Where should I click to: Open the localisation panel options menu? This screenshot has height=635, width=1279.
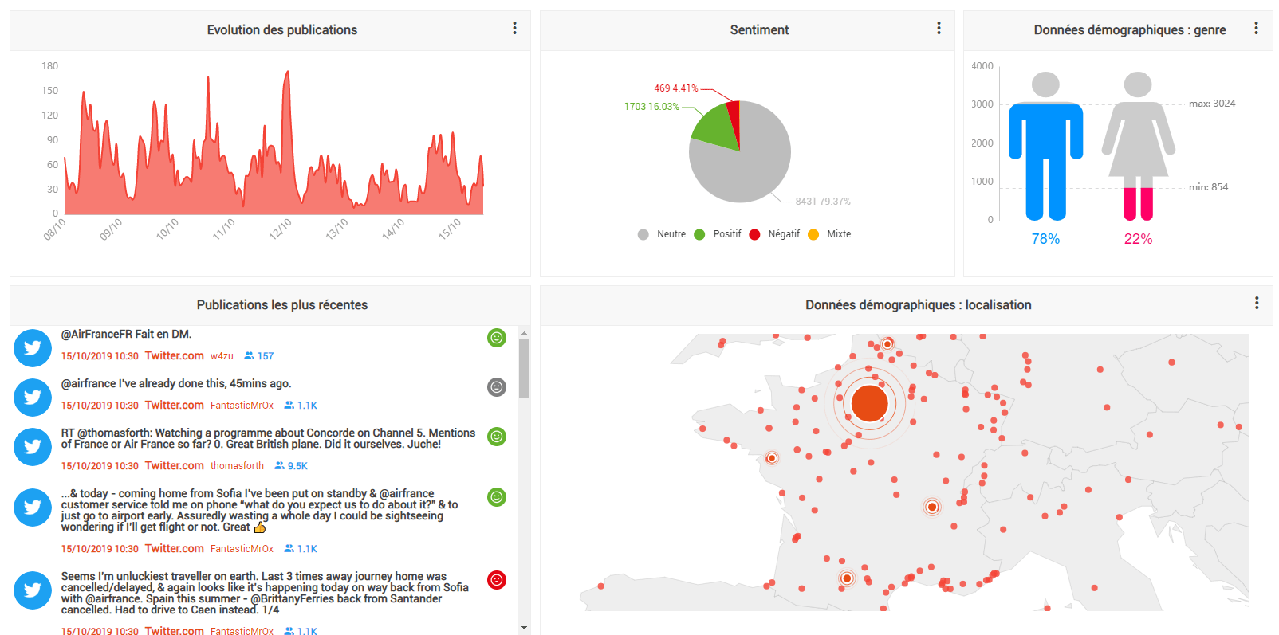(1257, 304)
